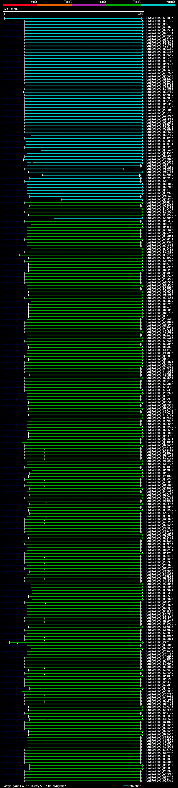Select label UniRef100_C5YDH6

point(160,218)
